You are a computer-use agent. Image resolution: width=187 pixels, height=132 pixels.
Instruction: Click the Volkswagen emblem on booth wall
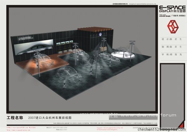pos(100,34)
